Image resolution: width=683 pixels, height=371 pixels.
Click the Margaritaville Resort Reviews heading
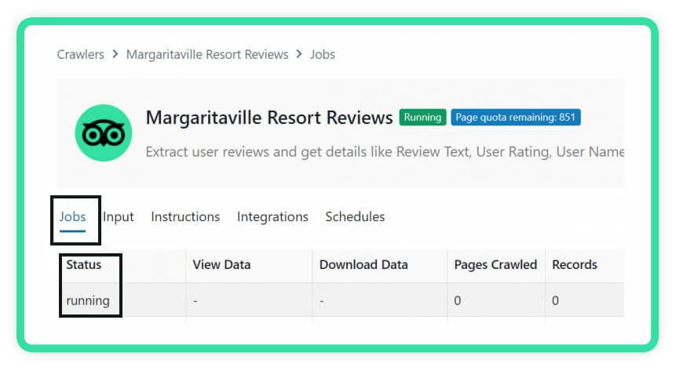269,118
